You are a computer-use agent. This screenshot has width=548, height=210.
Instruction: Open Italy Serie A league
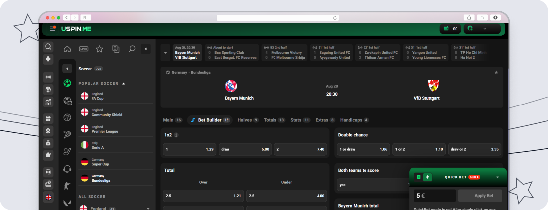point(116,145)
